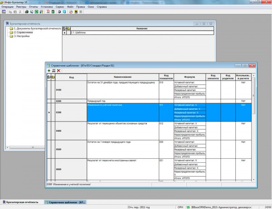The width and height of the screenshot is (272, 209).
Task: Click the red X delete-record icon
Action: 59,71
